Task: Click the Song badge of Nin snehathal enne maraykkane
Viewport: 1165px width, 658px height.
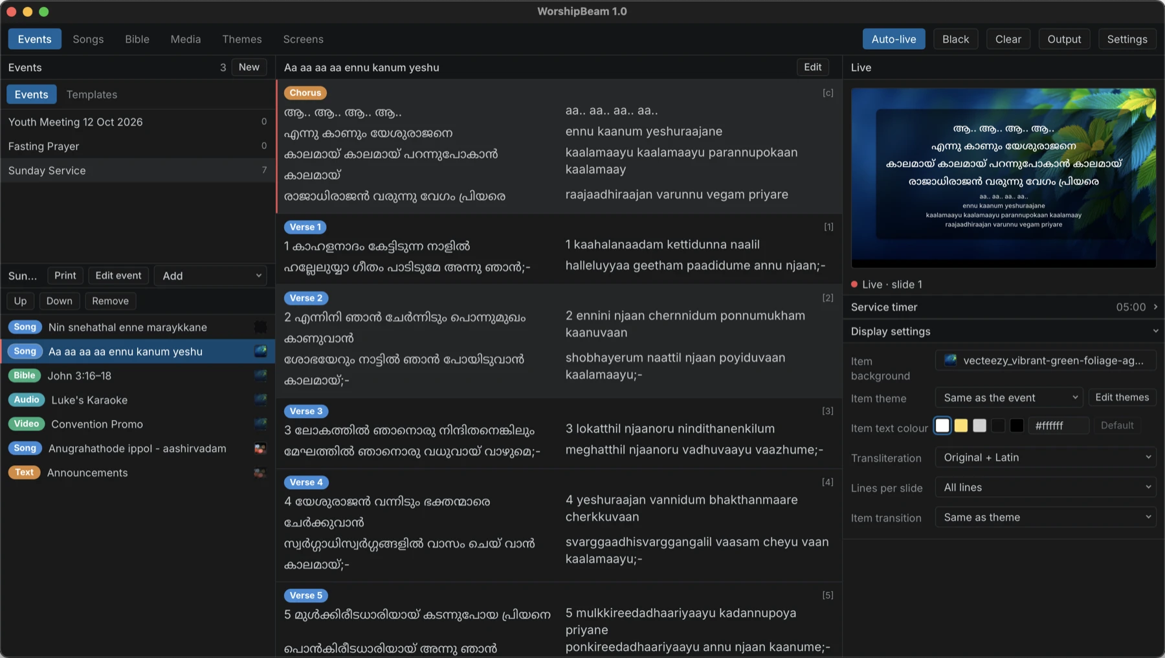Action: click(x=25, y=327)
